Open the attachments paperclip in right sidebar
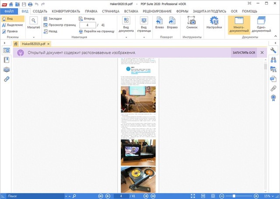Screen dimensions: 280x199 tap(273, 89)
